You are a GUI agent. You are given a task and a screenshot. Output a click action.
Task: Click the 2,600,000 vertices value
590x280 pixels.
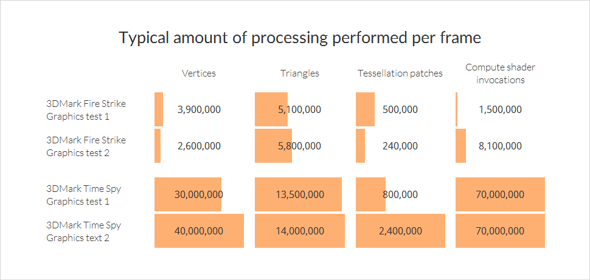coord(199,146)
